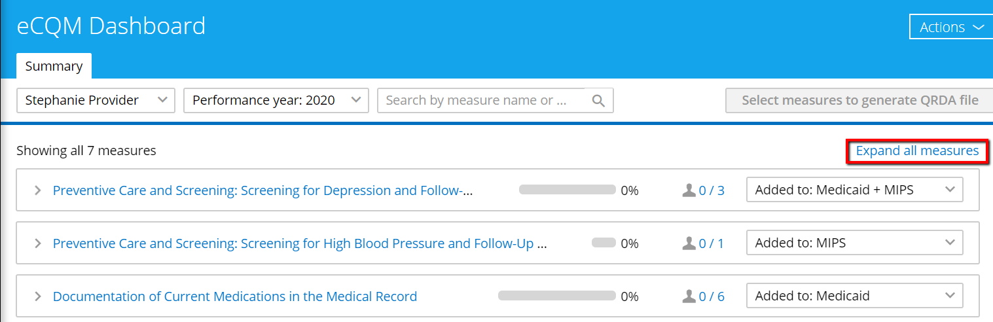The width and height of the screenshot is (993, 322).
Task: Expand the High Blood Pressure measure row
Action: click(x=38, y=243)
